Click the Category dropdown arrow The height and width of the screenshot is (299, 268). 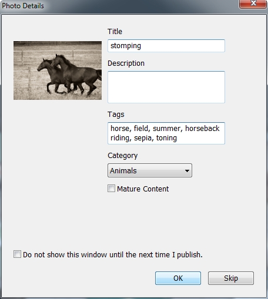pos(187,171)
